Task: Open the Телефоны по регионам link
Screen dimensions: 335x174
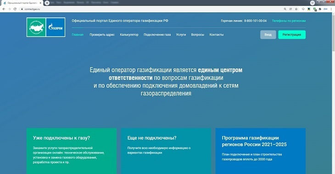Action: tap(289, 21)
